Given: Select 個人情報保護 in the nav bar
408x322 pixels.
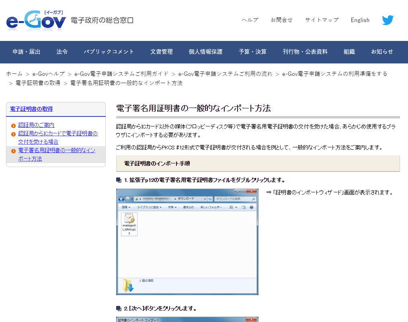Looking at the screenshot, I should pos(205,52).
